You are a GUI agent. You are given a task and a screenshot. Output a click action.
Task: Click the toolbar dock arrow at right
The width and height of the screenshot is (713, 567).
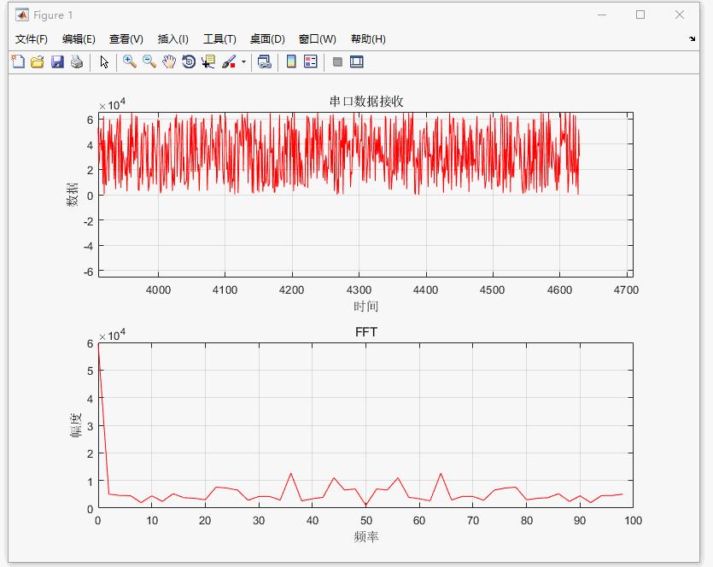(x=692, y=39)
